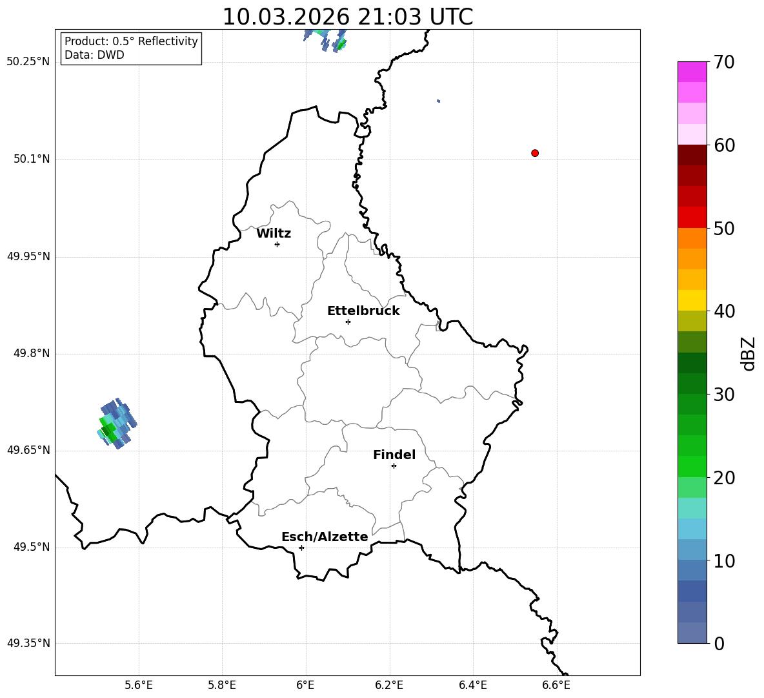Click the 6.2°E longitude label

click(389, 685)
